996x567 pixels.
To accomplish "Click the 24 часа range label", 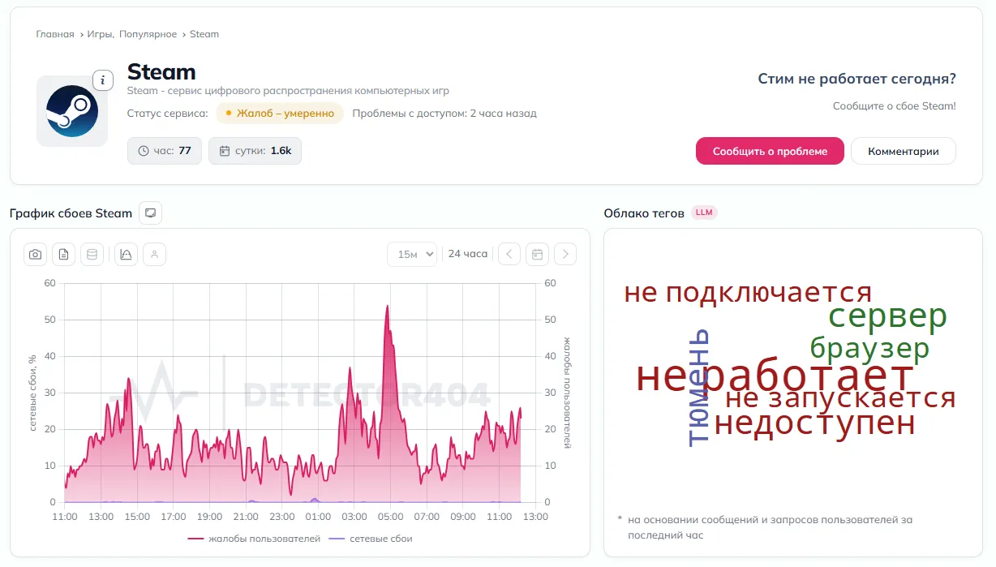I will click(x=468, y=254).
